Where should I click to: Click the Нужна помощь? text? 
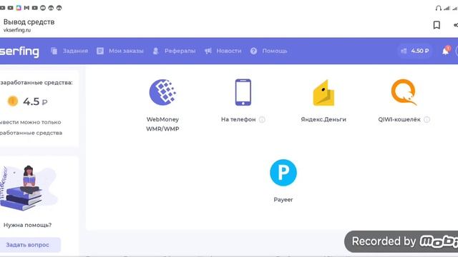coord(27,225)
